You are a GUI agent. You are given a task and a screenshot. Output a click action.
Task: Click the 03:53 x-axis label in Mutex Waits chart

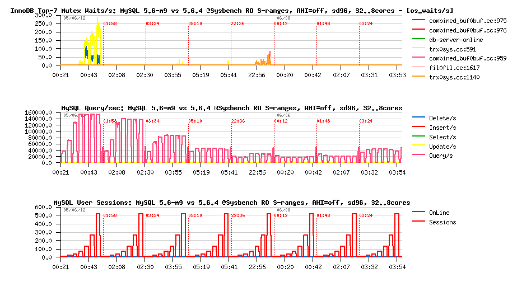point(397,75)
